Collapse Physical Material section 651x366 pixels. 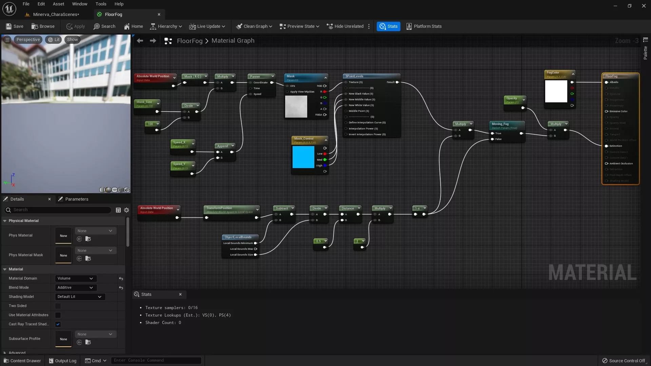click(5, 221)
